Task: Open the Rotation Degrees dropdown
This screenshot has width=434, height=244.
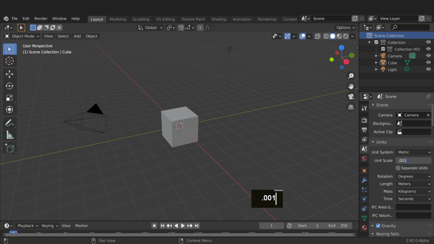Action: pos(414,176)
